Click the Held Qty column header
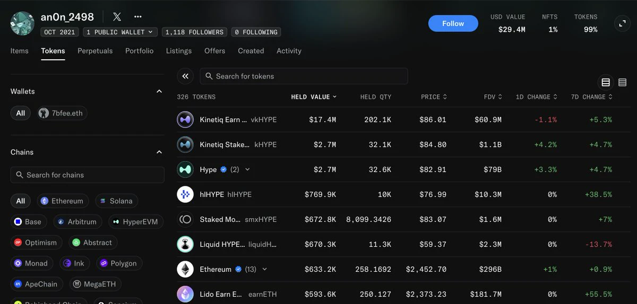This screenshot has height=304, width=637. pyautogui.click(x=376, y=97)
